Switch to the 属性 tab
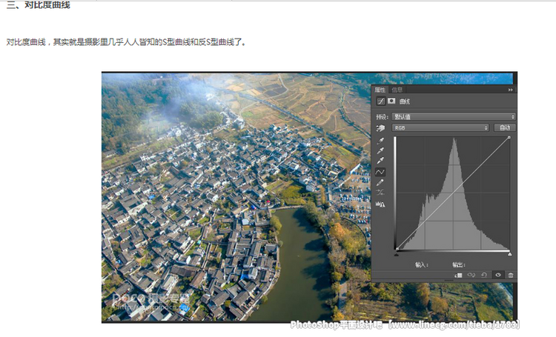Screen dimensions: 556x337 380,90
